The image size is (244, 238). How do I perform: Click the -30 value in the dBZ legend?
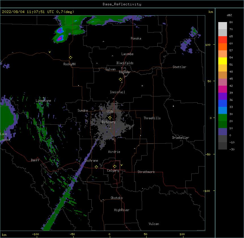(232, 150)
